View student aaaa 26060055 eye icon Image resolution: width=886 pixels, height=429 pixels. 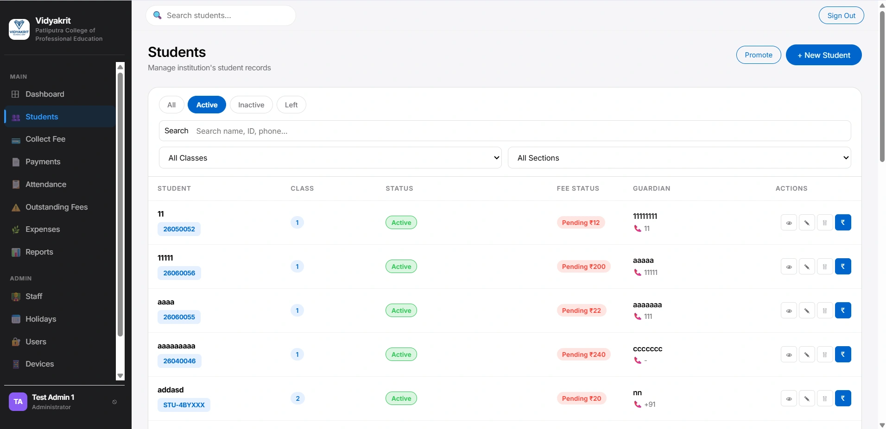click(x=789, y=311)
